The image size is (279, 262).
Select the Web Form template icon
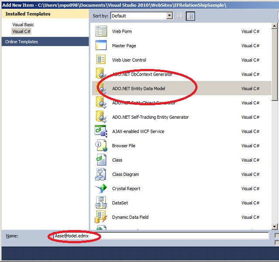tap(101, 31)
